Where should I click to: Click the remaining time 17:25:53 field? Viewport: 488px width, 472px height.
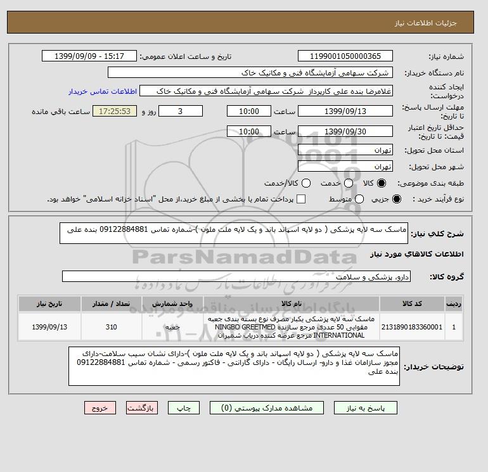pyautogui.click(x=115, y=111)
